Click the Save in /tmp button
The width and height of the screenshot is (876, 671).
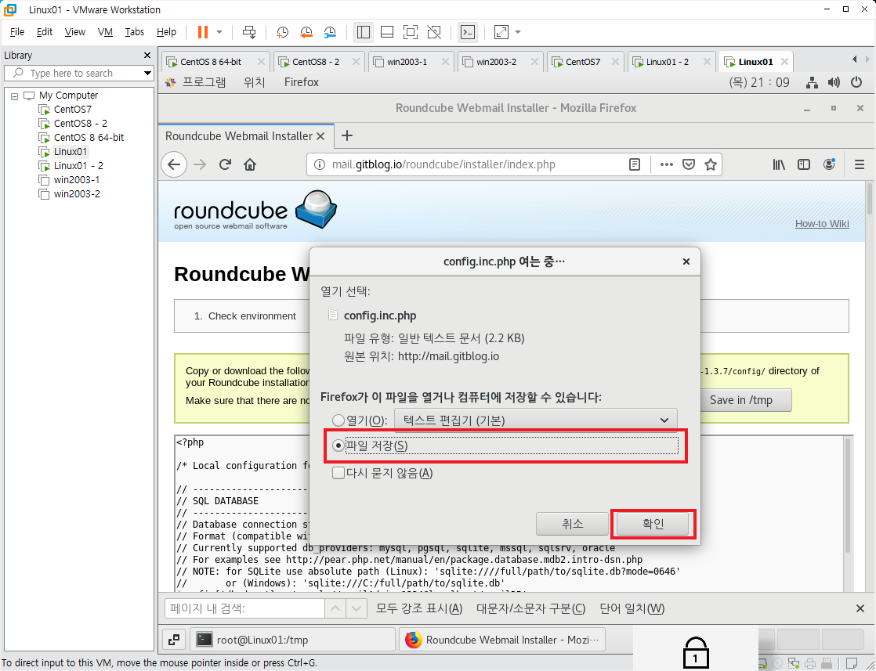tap(740, 399)
